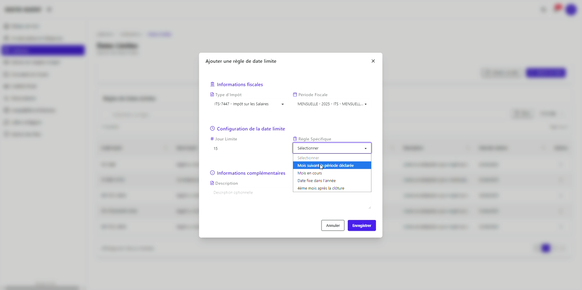582x290 pixels.
Task: Click the hash icon next to Jour Limite
Action: click(212, 139)
